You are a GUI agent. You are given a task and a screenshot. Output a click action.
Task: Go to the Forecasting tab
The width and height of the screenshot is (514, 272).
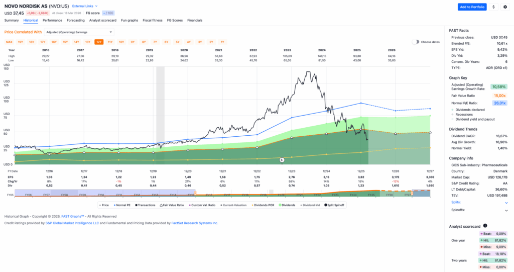point(76,21)
